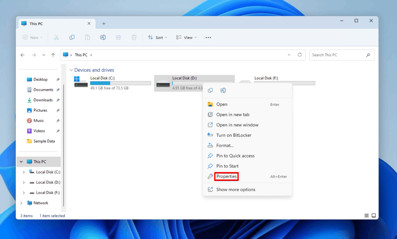Click the '1 item selected' status text
Screen dimensions: 397x239
(x=52, y=216)
